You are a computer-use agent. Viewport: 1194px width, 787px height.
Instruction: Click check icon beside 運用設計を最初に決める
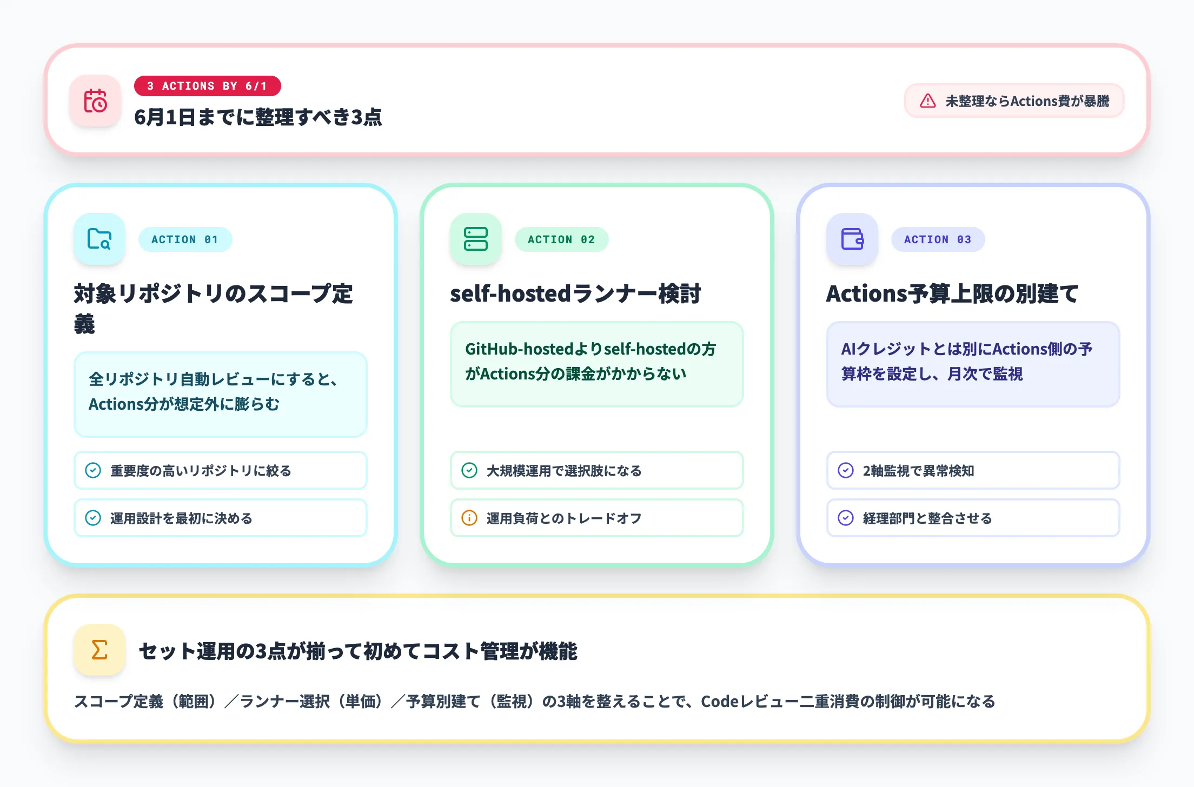(x=93, y=518)
